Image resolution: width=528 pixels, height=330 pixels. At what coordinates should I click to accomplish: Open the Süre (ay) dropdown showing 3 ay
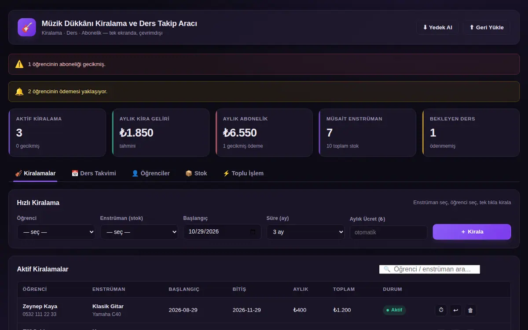pyautogui.click(x=305, y=232)
